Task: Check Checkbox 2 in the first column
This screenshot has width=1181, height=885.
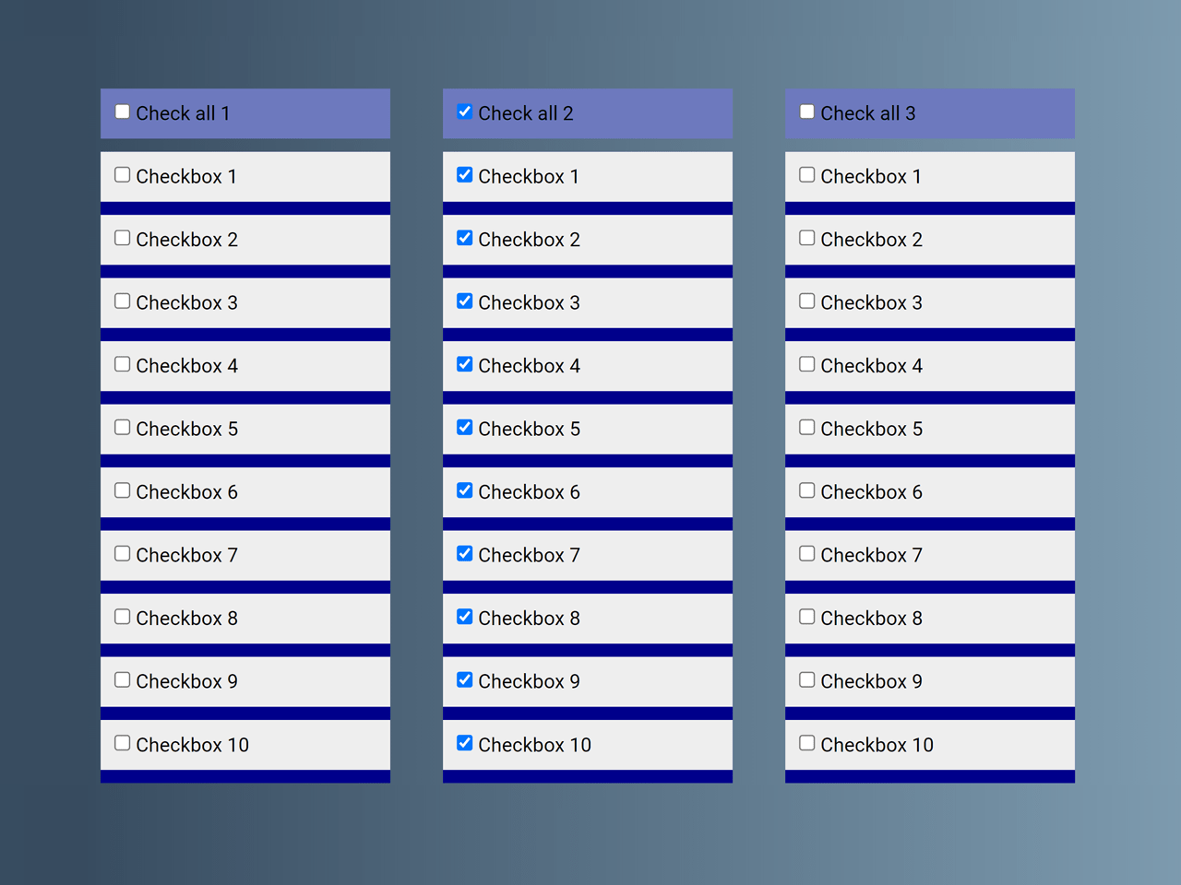Action: coord(122,237)
